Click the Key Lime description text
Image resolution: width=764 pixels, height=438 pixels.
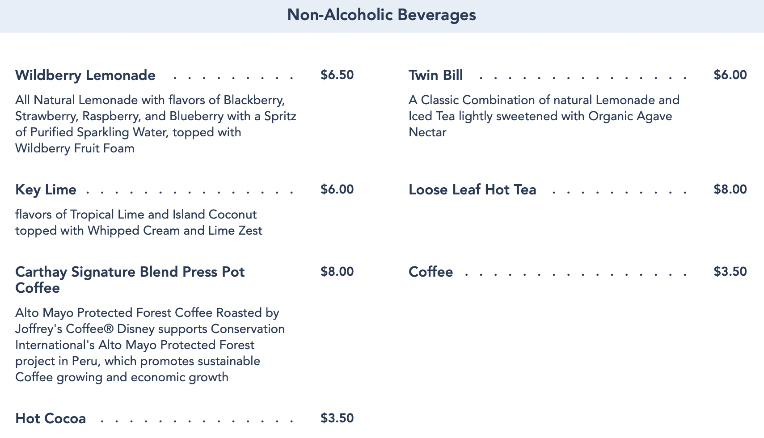pyautogui.click(x=139, y=223)
